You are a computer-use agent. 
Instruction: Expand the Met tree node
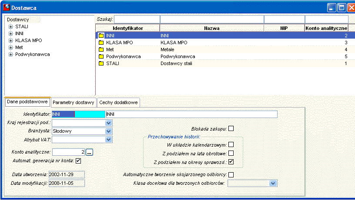click(10, 48)
